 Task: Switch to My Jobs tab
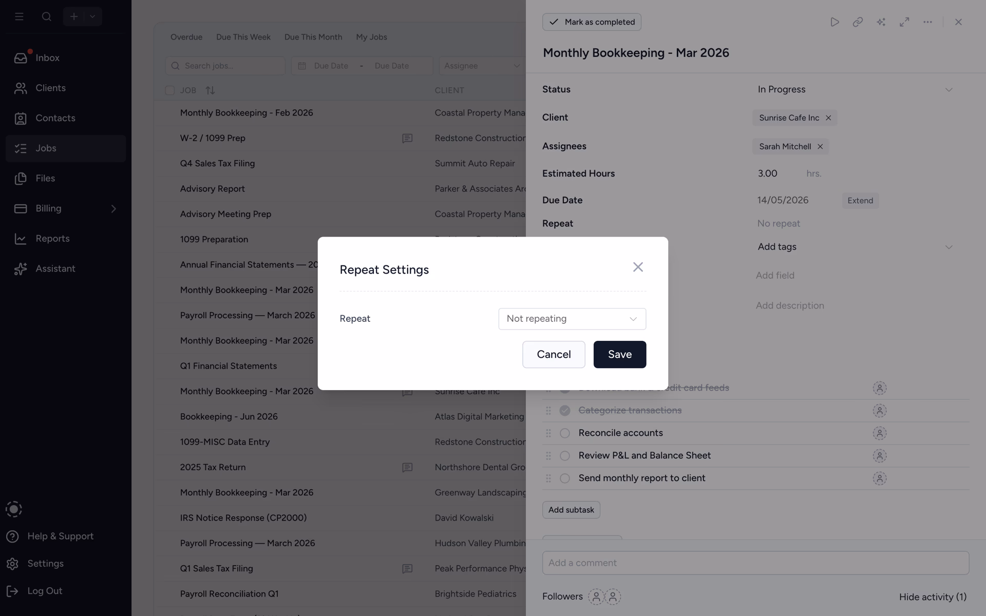click(x=371, y=37)
